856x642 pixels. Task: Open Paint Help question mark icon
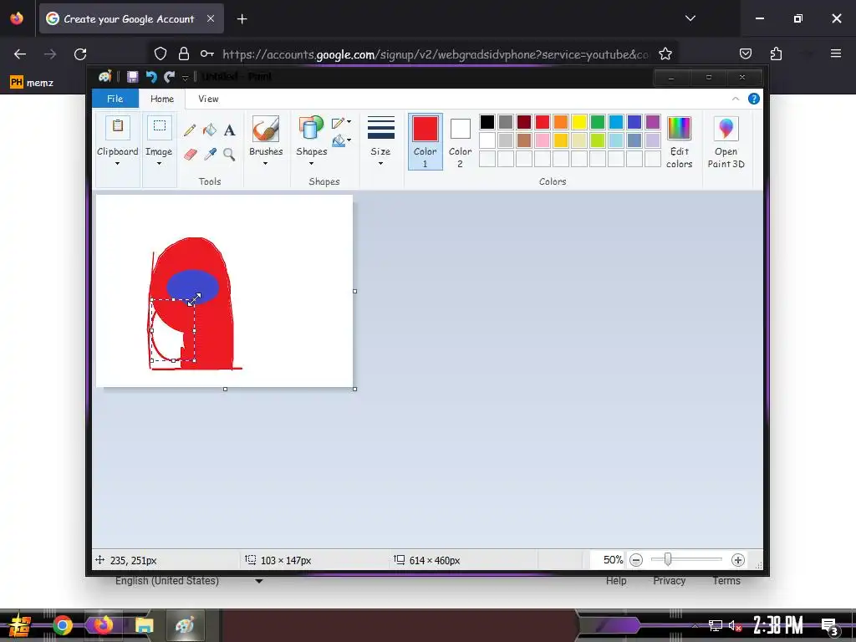754,99
